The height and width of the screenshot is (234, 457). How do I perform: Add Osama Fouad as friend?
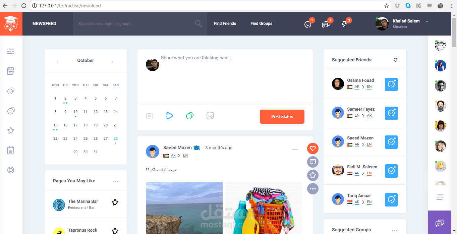coord(391,84)
